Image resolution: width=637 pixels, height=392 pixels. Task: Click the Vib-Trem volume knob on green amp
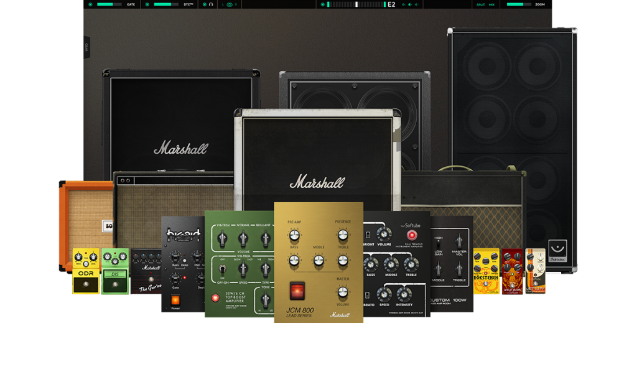222,239
